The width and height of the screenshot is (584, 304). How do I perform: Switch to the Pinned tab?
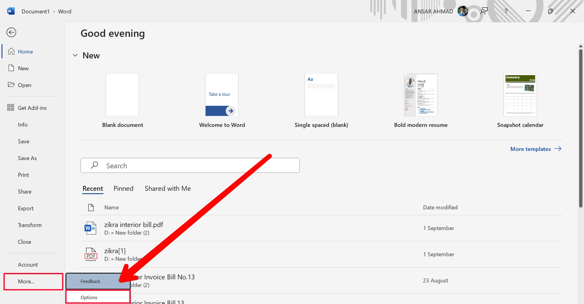pos(123,188)
